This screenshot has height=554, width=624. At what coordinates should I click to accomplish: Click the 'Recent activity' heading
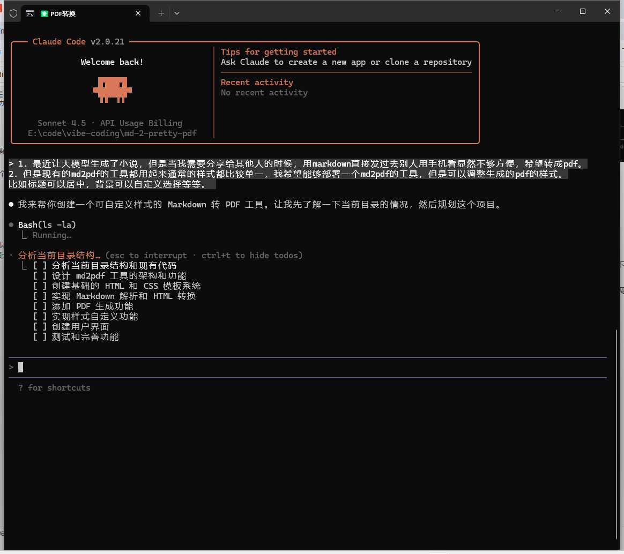tap(257, 83)
